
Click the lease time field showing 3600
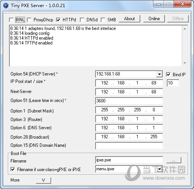[129, 101]
